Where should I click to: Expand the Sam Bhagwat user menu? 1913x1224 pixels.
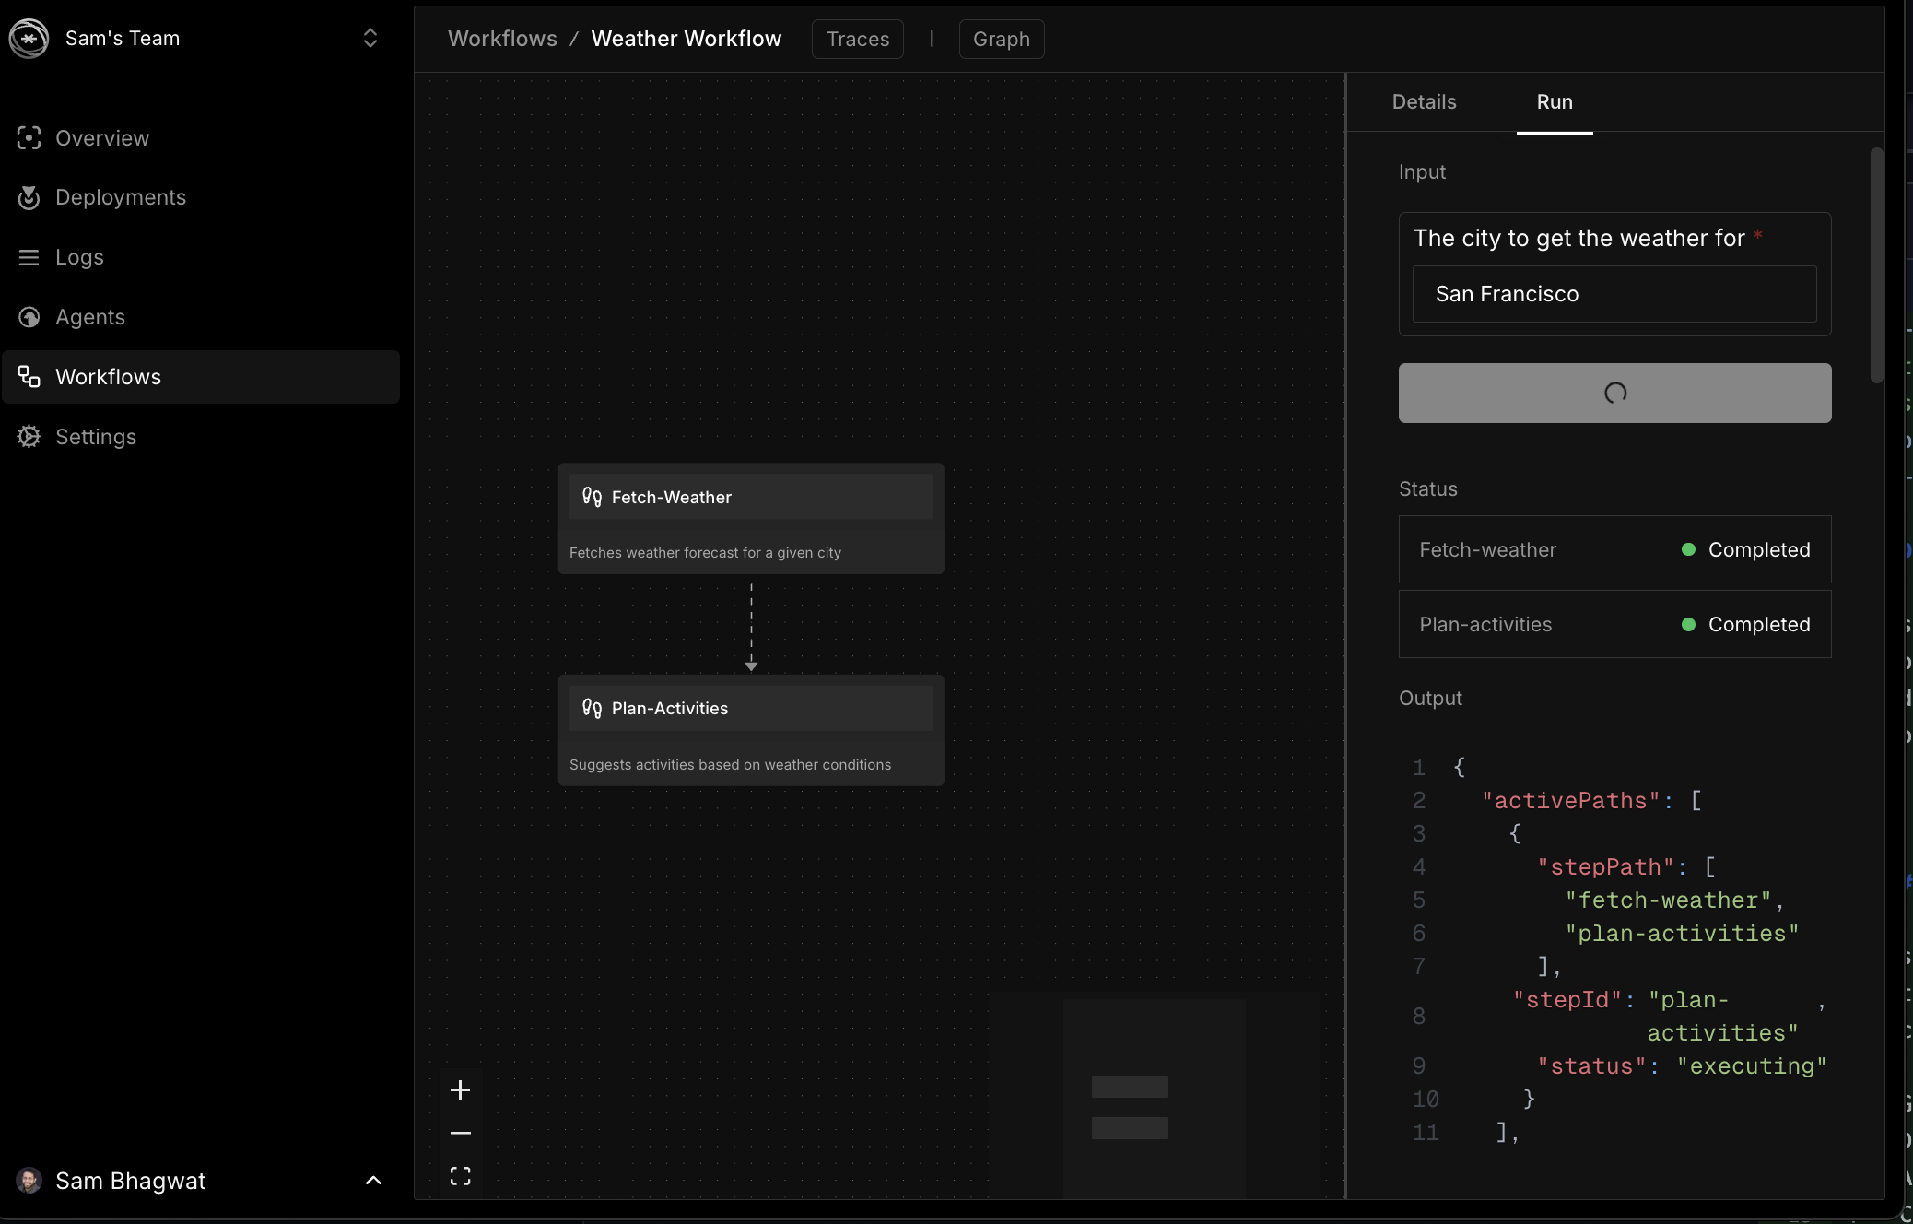point(373,1181)
